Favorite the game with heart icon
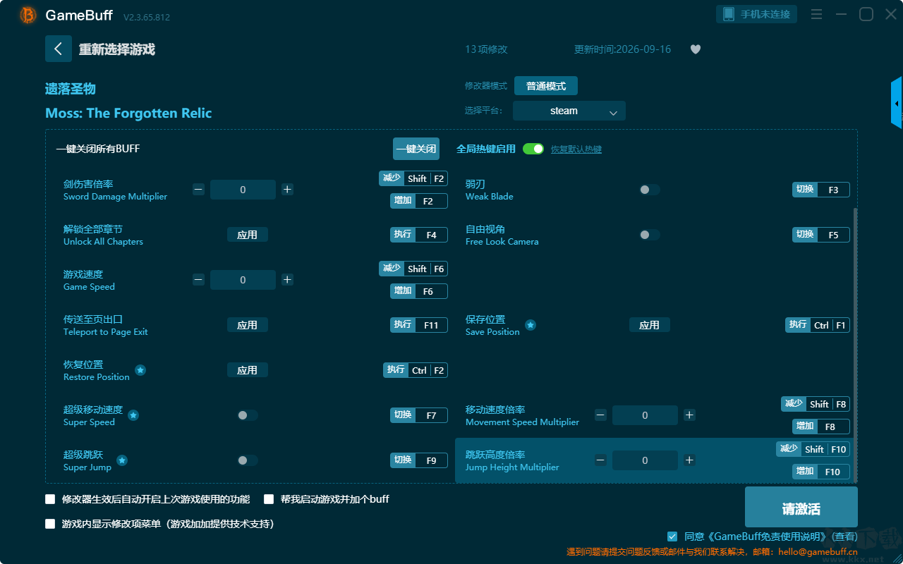The image size is (903, 564). (x=696, y=49)
